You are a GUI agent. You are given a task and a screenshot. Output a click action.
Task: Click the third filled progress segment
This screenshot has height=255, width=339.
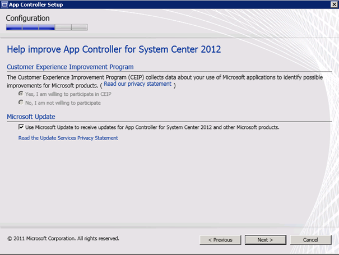47,27
